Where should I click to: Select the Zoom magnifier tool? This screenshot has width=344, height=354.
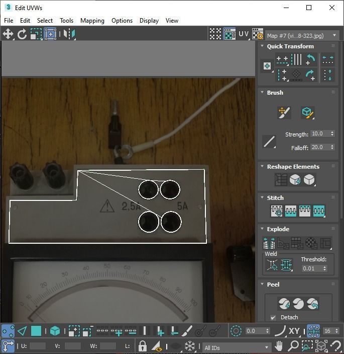pos(293,346)
